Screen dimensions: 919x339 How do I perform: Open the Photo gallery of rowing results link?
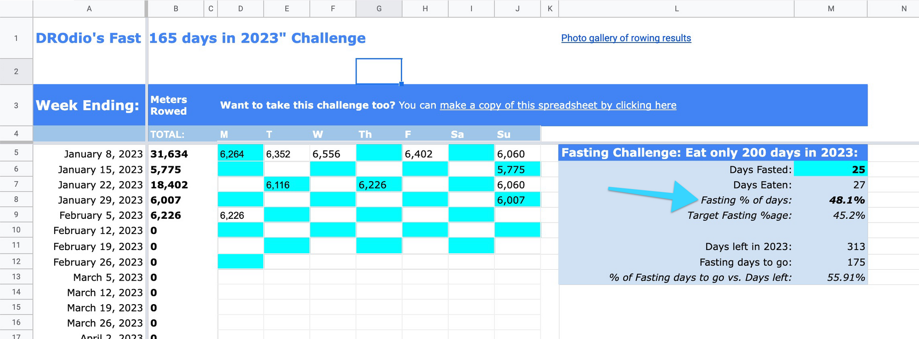coord(626,38)
